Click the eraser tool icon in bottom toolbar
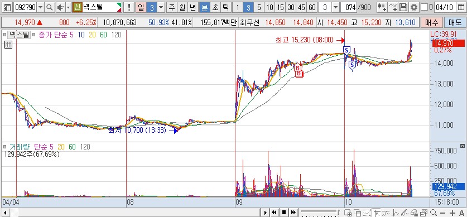The width and height of the screenshot is (467, 217). (x=415, y=213)
